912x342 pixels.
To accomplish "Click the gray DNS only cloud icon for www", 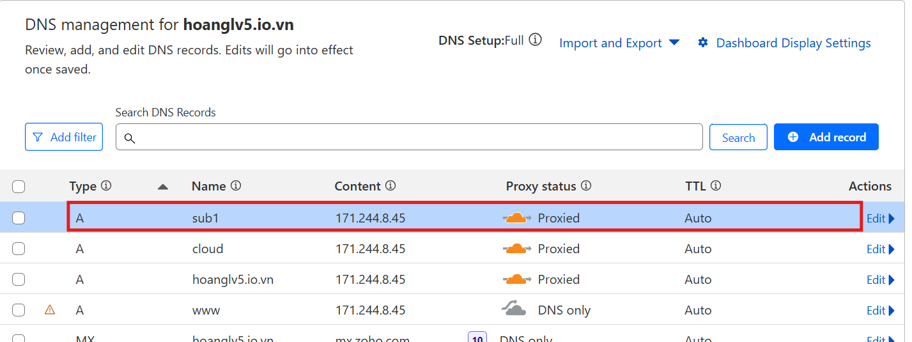I will [514, 309].
